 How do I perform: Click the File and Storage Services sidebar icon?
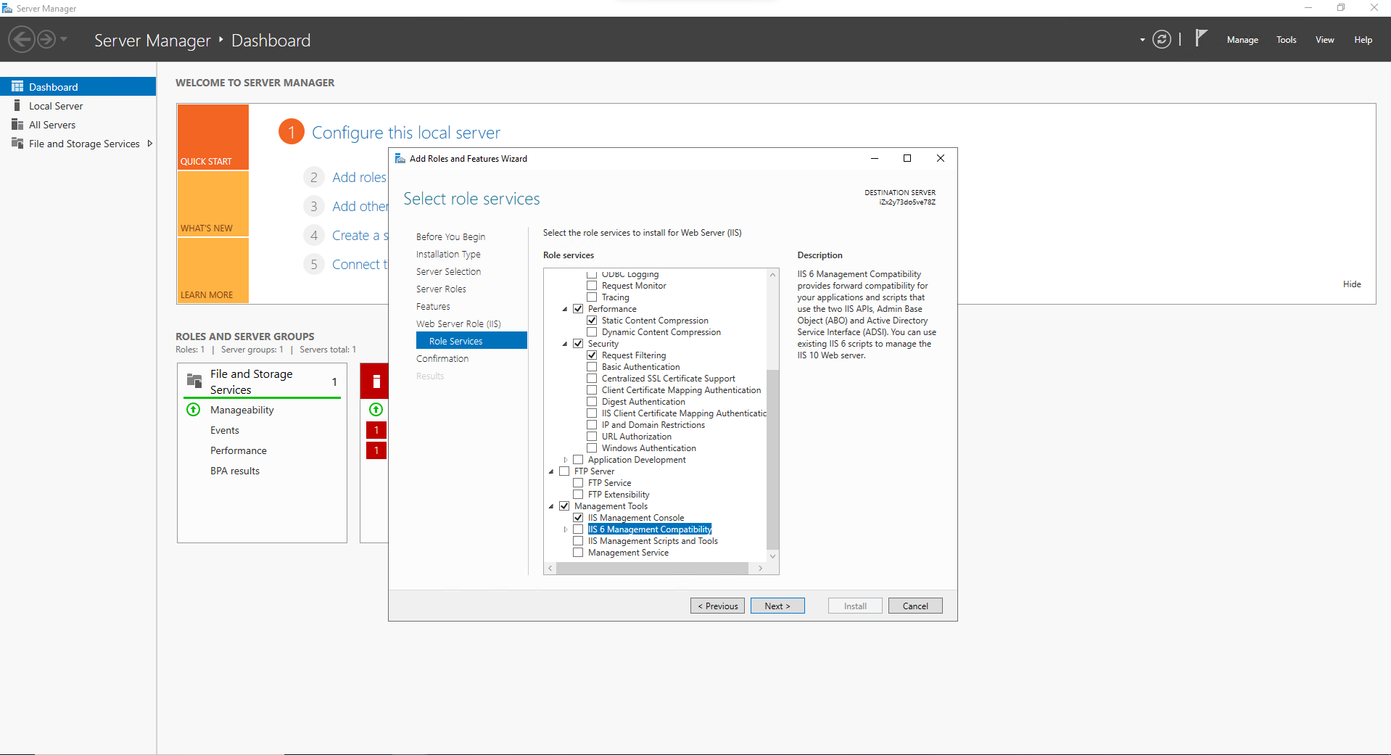point(17,143)
